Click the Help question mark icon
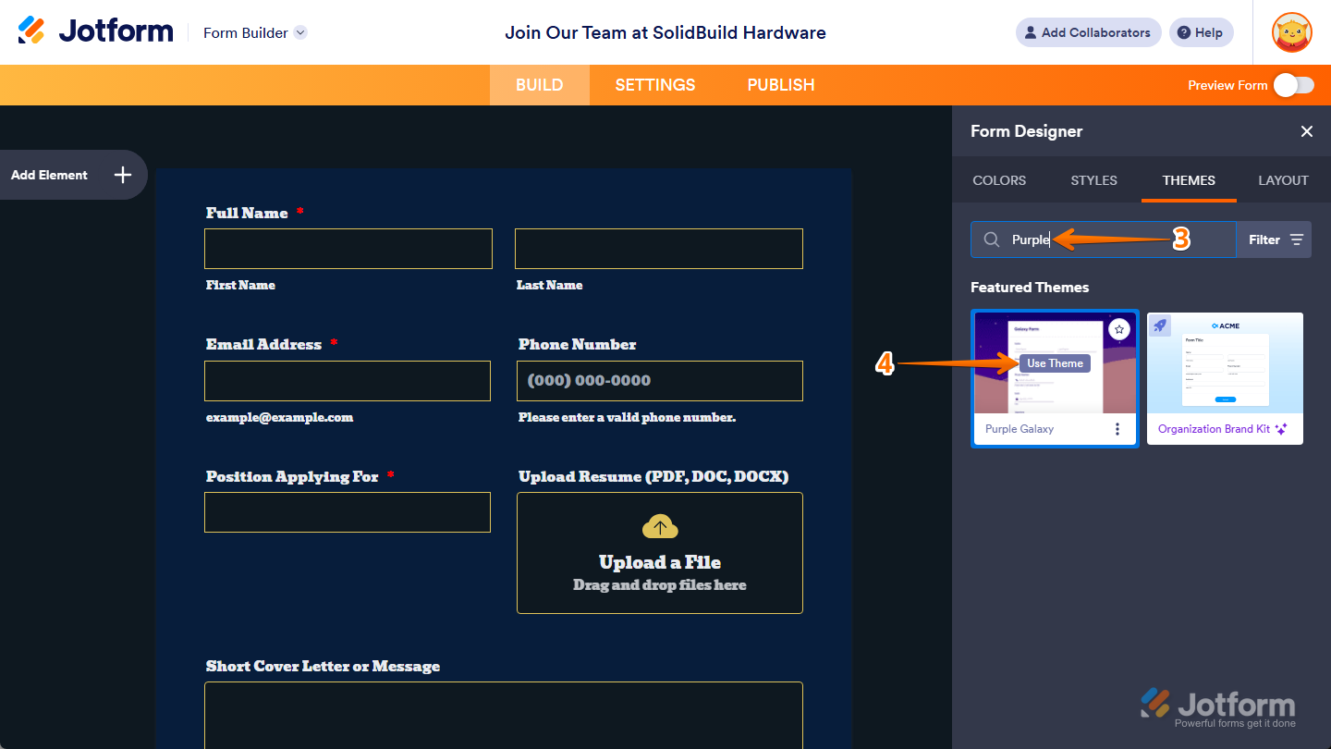Image resolution: width=1331 pixels, height=749 pixels. tap(1184, 32)
